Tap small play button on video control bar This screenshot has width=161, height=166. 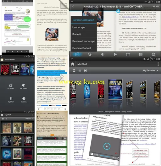[92, 154]
